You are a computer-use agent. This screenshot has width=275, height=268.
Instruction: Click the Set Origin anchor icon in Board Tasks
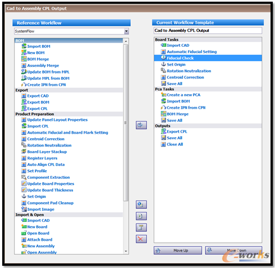(x=163, y=64)
